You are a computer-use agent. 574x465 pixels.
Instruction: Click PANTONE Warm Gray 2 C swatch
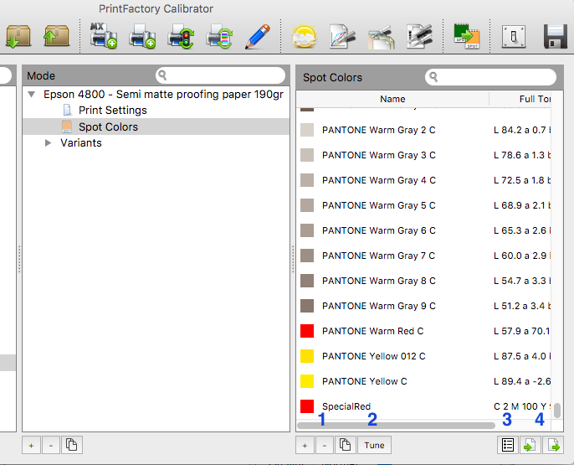coord(307,130)
